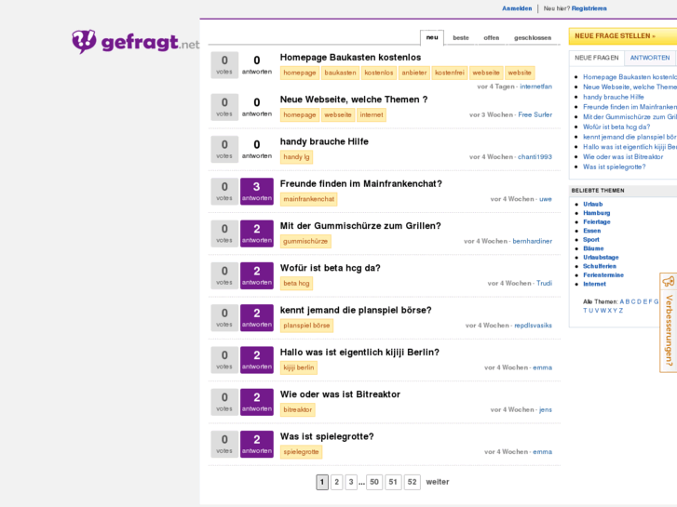Click the Registrieren link
Viewport: 677px width, 507px height.
click(589, 8)
